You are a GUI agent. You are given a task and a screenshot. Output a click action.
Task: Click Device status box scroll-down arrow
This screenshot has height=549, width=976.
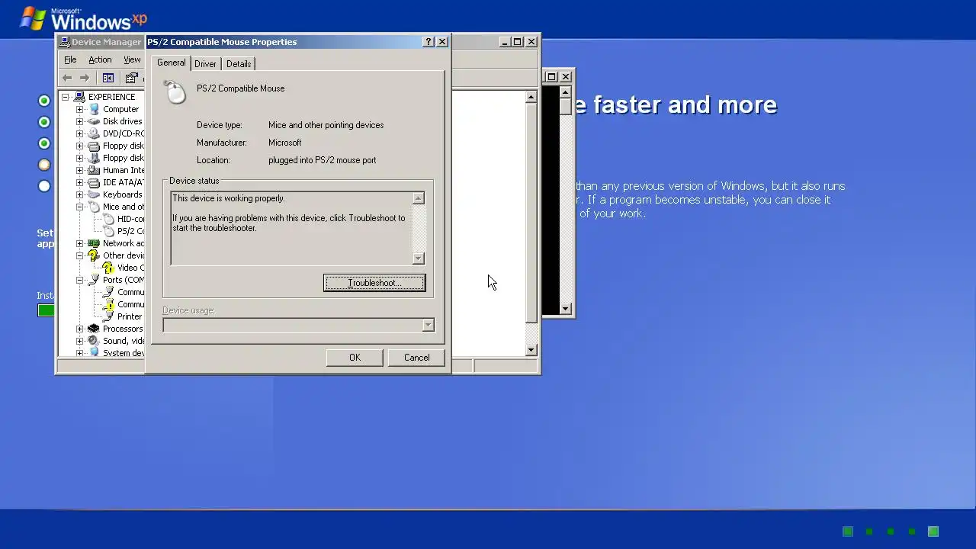(x=418, y=258)
